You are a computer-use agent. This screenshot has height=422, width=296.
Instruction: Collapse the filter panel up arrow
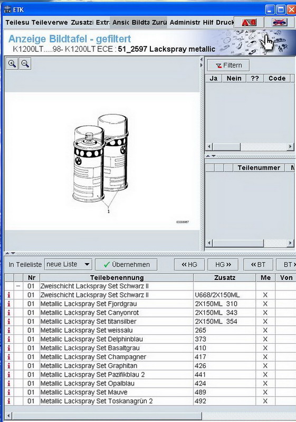click(x=208, y=156)
